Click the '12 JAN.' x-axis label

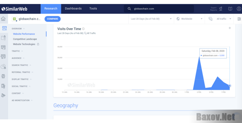pos(65,92)
